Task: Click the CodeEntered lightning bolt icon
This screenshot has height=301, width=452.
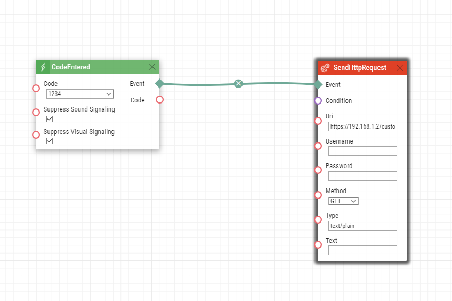Action: tap(44, 67)
